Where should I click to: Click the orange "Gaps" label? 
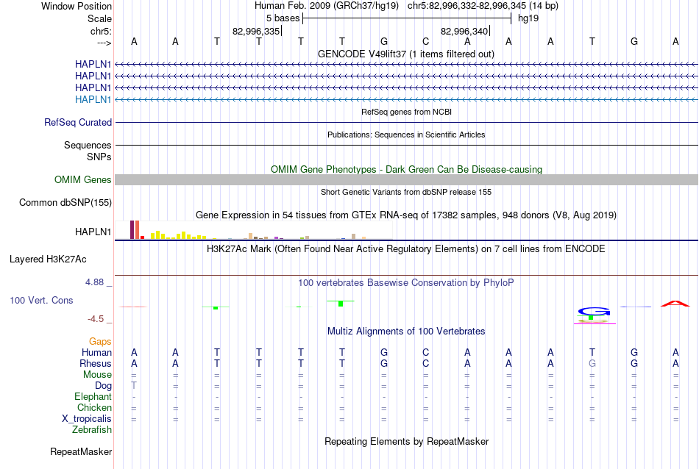100,342
